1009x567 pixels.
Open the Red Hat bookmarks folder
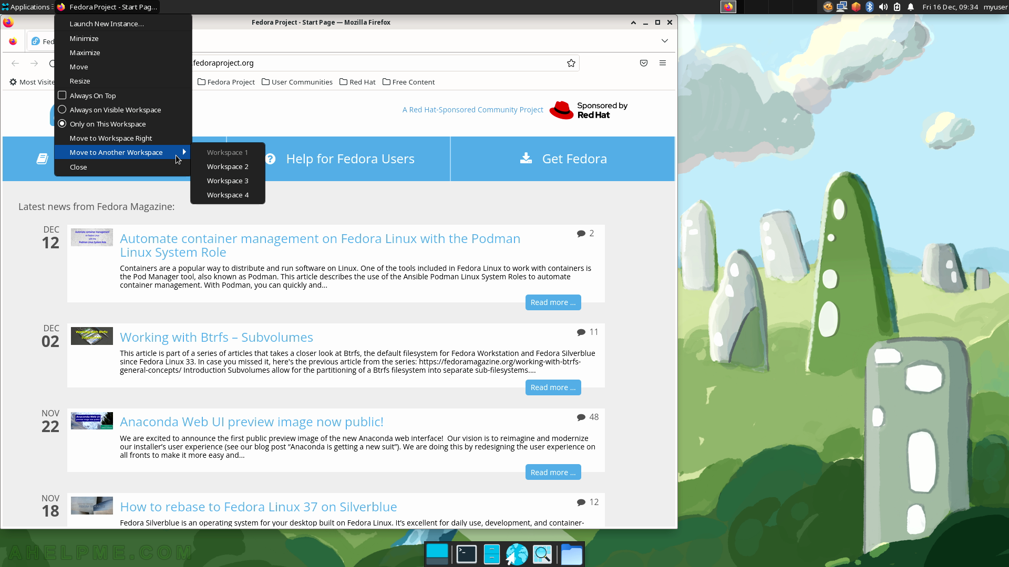click(357, 82)
